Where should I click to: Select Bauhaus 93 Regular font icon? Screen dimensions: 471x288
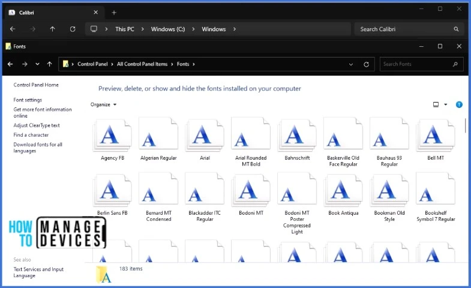389,134
